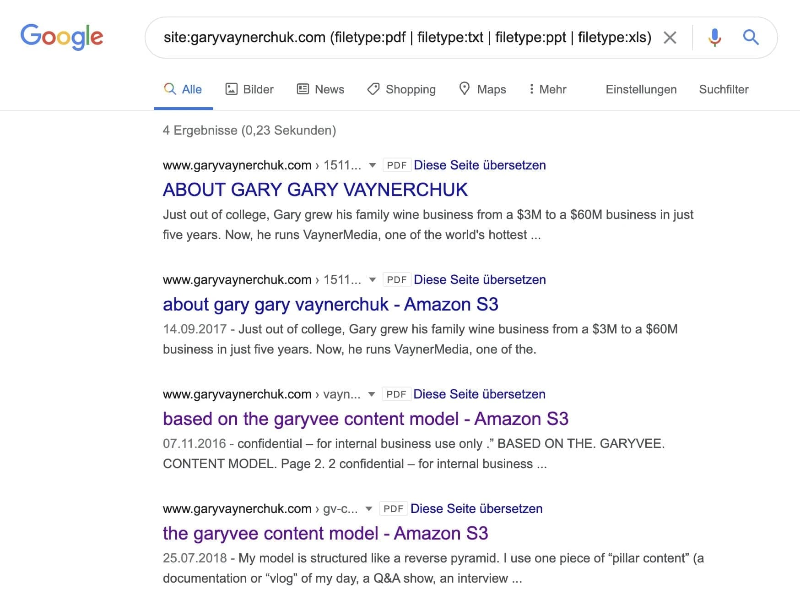Open Einstellungen settings menu
This screenshot has width=800, height=611.
tap(641, 89)
